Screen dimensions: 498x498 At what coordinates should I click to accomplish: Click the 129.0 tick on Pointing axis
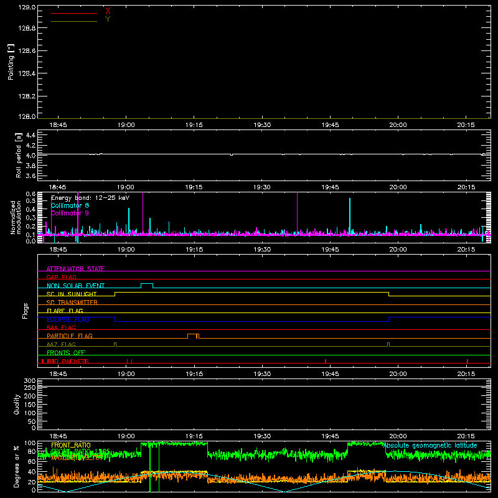27,7
